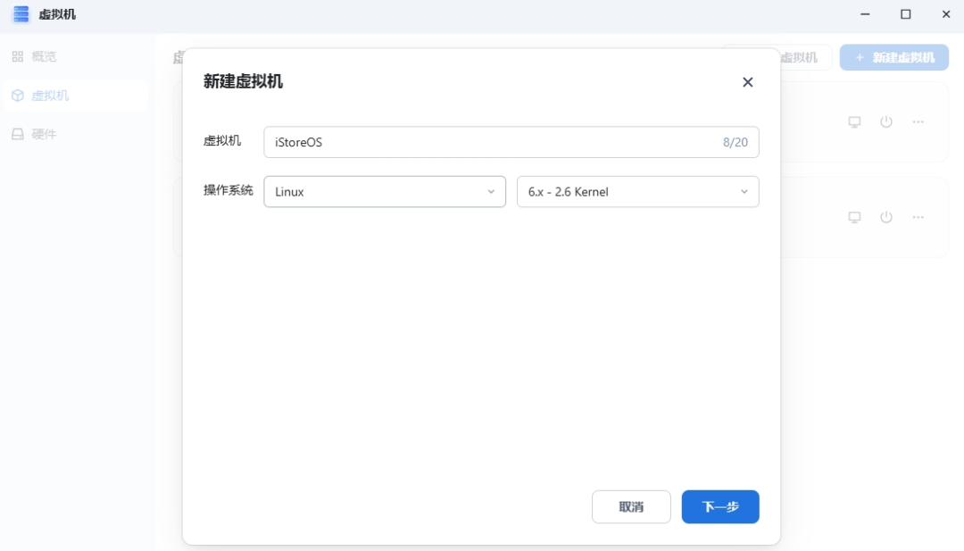Select the 虚拟机 sidebar item

pos(50,96)
